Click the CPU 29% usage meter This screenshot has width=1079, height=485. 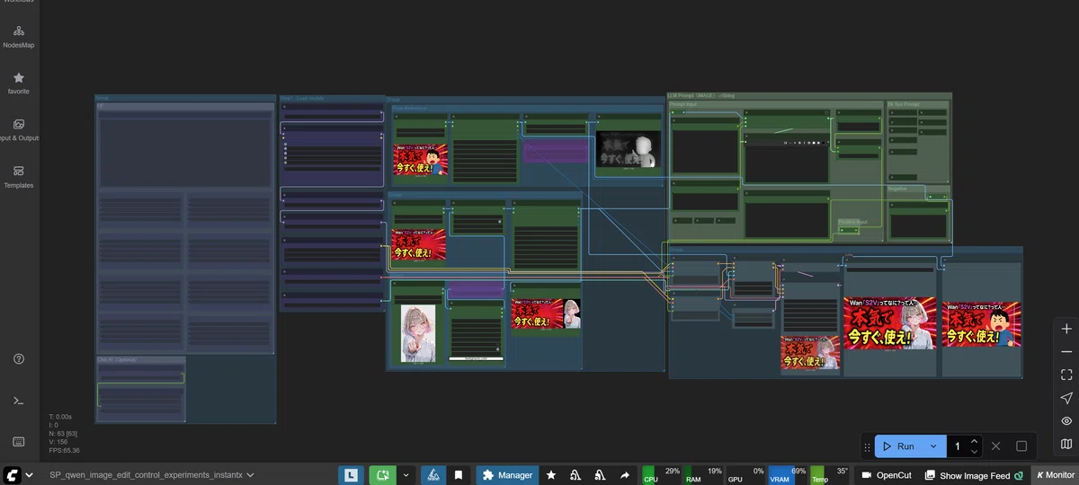662,475
